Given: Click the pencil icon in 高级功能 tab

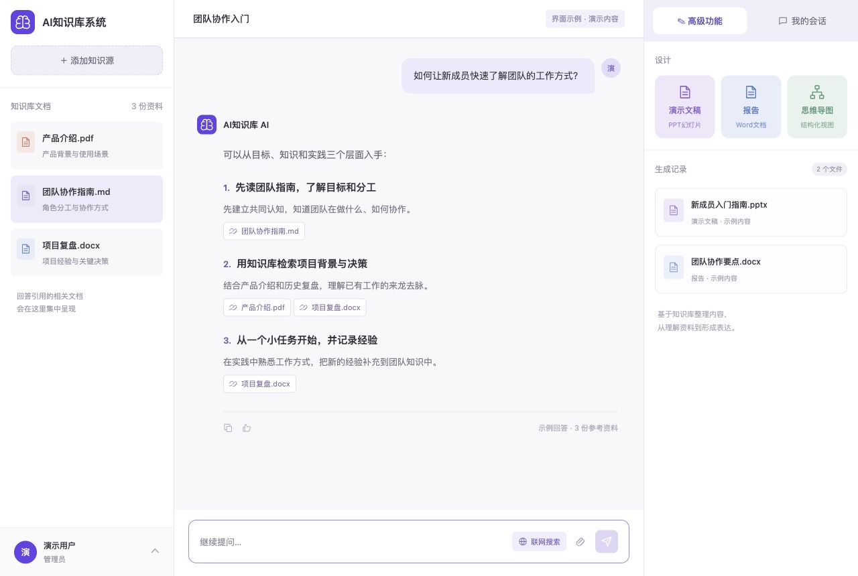Looking at the screenshot, I should 681,21.
